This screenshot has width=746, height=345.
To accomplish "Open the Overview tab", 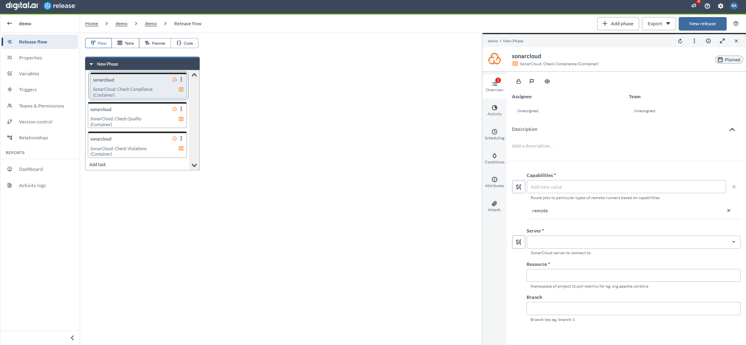I will coord(495,86).
